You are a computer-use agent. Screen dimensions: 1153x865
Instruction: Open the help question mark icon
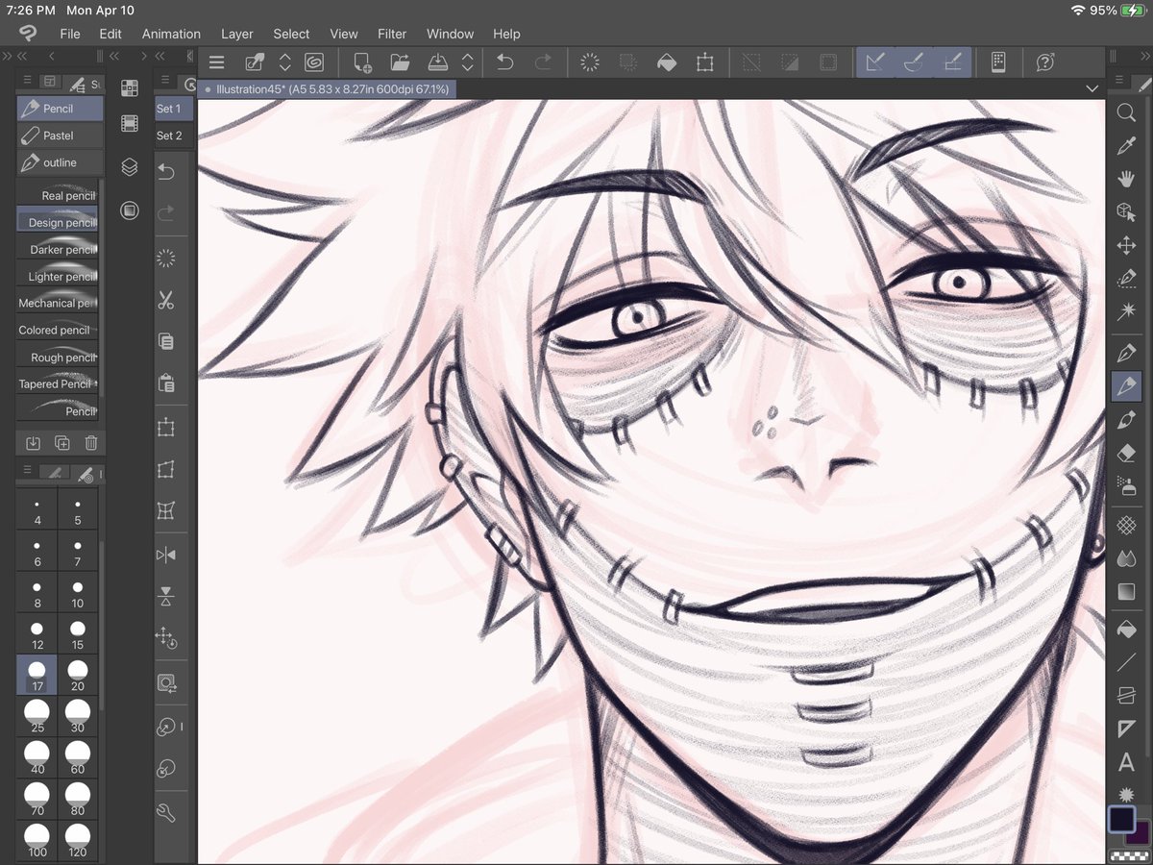coord(1045,62)
